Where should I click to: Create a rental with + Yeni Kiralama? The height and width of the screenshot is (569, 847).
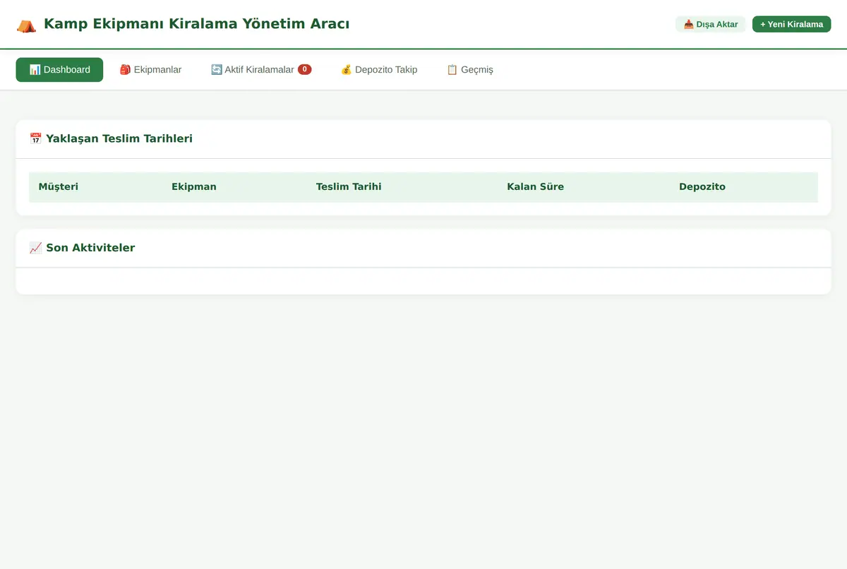(x=792, y=24)
